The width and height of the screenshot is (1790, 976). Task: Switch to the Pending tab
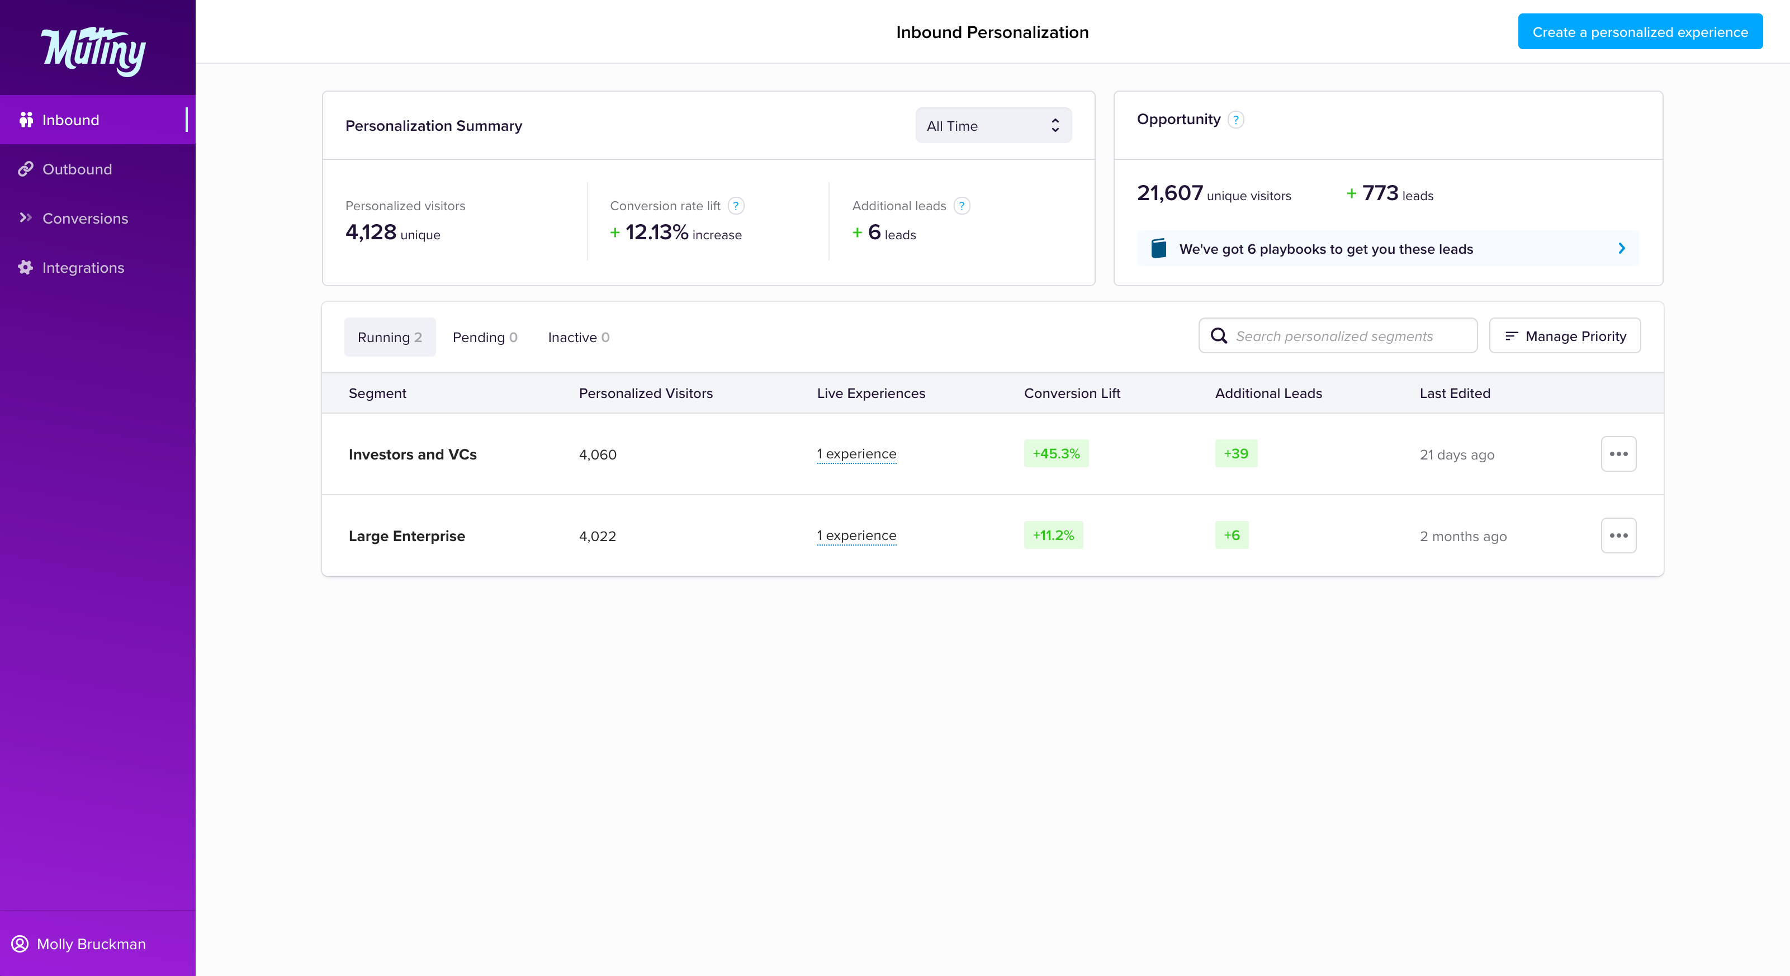[x=485, y=338]
